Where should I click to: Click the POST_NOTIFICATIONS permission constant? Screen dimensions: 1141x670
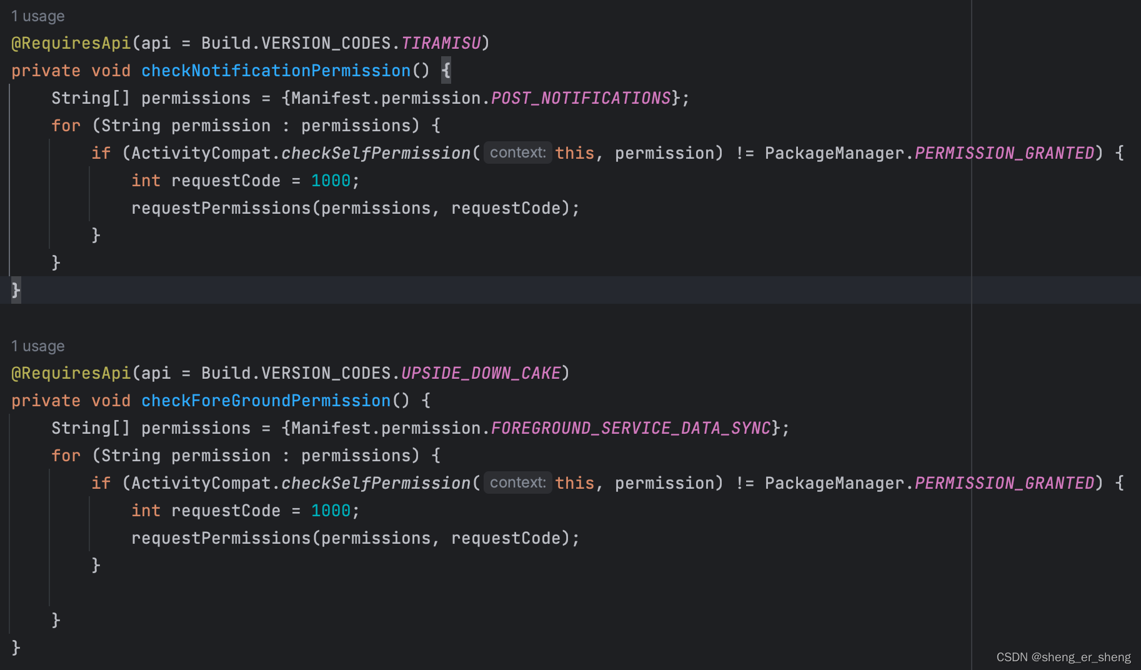pyautogui.click(x=580, y=98)
